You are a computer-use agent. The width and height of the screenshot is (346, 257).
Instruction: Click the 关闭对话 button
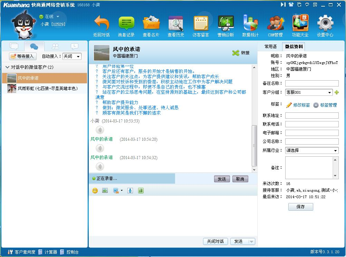click(215, 241)
